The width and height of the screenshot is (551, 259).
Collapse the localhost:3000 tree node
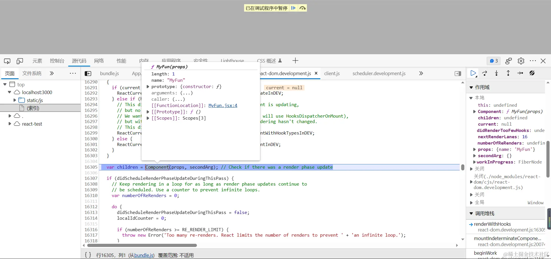click(9, 92)
